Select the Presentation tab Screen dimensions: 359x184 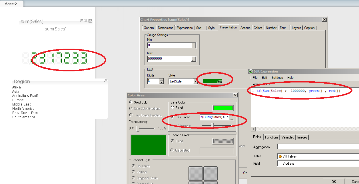click(x=228, y=27)
